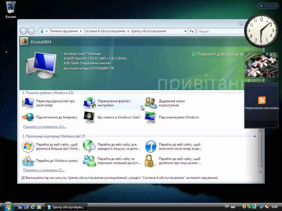The image size is (282, 211).
Task: Click the globe with magnifier search offer icon
Action: pos(90,146)
